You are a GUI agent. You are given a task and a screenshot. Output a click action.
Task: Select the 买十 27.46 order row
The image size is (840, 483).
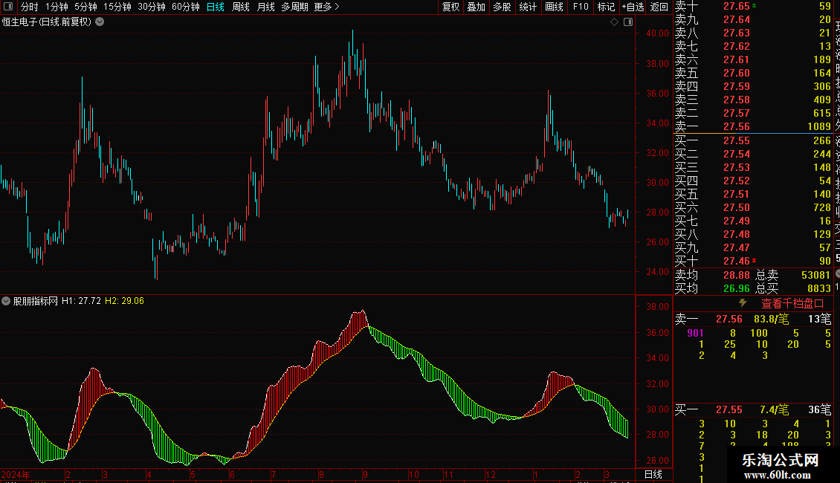coord(753,261)
